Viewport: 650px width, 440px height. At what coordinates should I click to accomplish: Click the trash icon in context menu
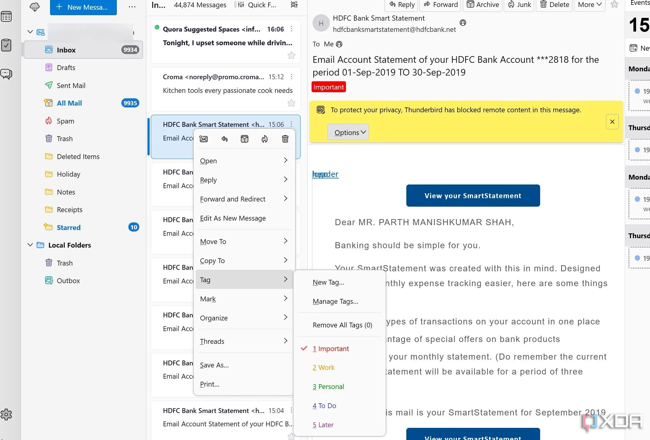[285, 139]
